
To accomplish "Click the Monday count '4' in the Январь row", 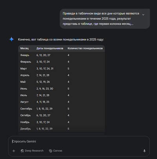I will pos(68,55).
